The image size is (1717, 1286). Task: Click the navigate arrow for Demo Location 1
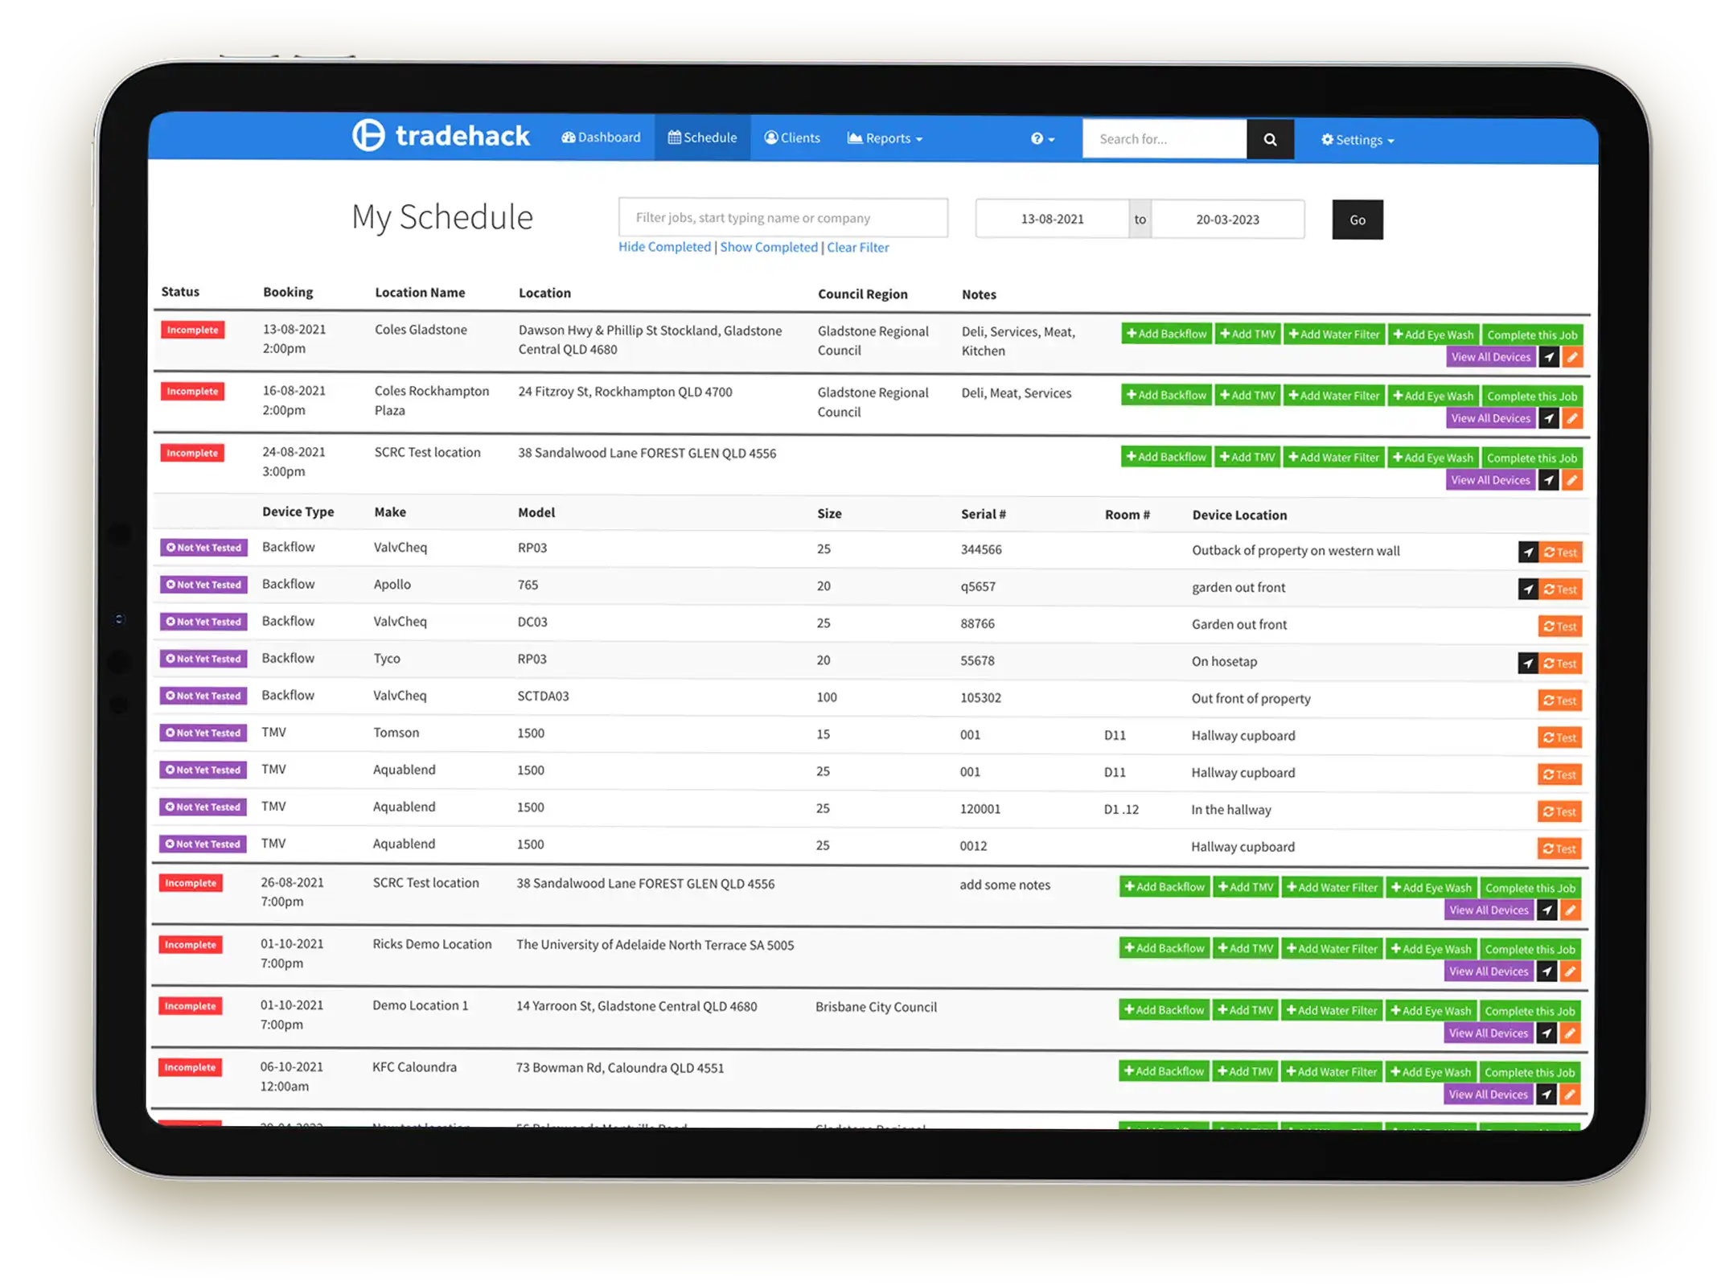click(x=1547, y=1033)
